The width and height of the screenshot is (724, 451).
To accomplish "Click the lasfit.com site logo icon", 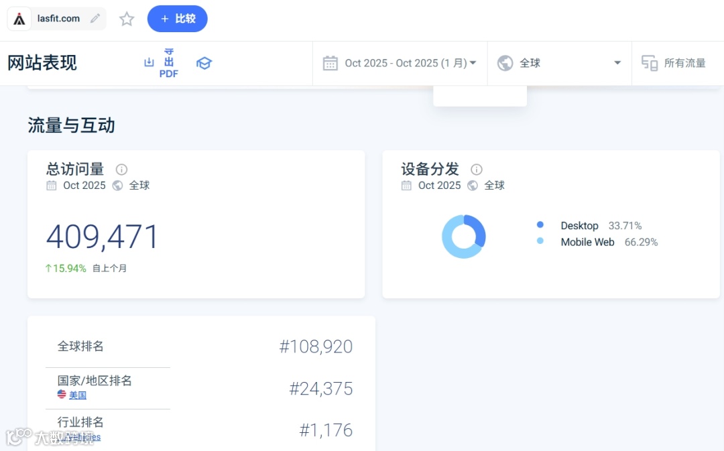I will (x=19, y=19).
